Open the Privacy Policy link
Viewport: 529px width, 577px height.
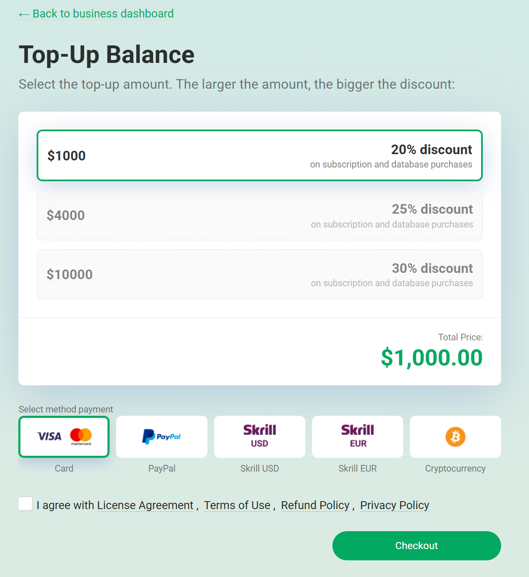coord(394,505)
